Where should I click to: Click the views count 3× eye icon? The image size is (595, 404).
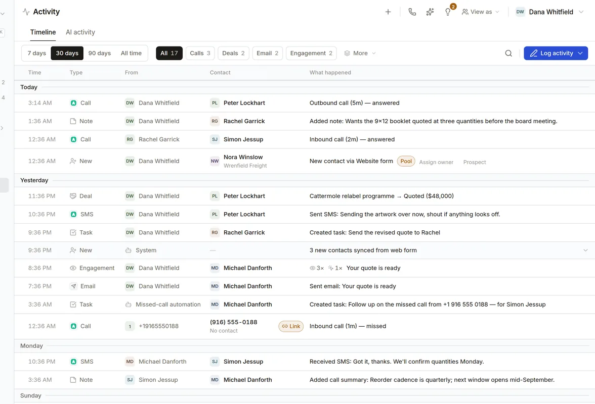(x=312, y=268)
